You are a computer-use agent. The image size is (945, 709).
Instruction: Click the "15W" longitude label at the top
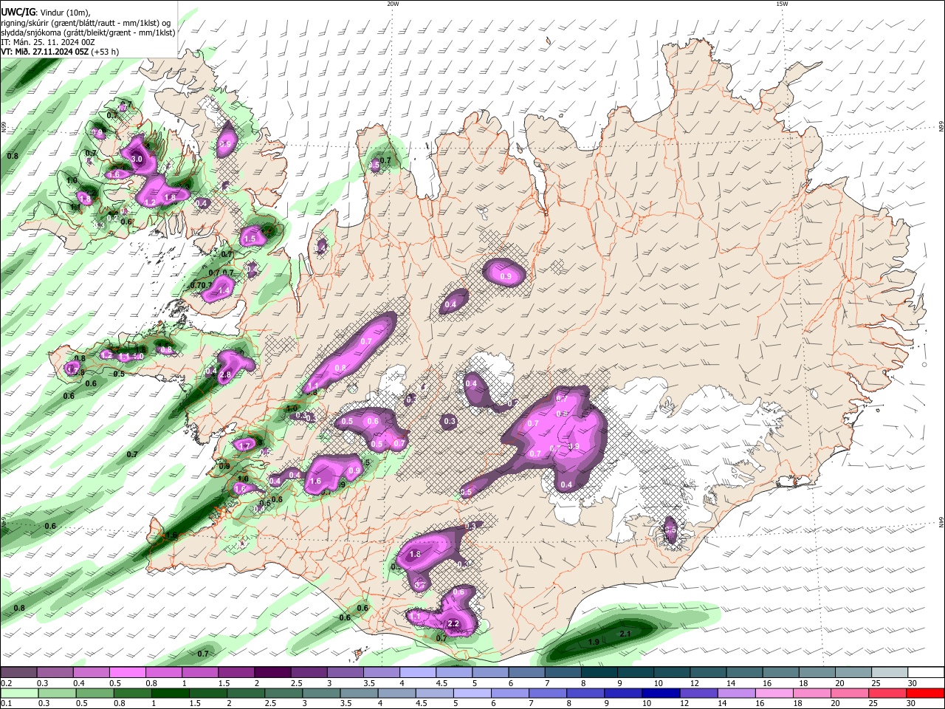[782, 4]
